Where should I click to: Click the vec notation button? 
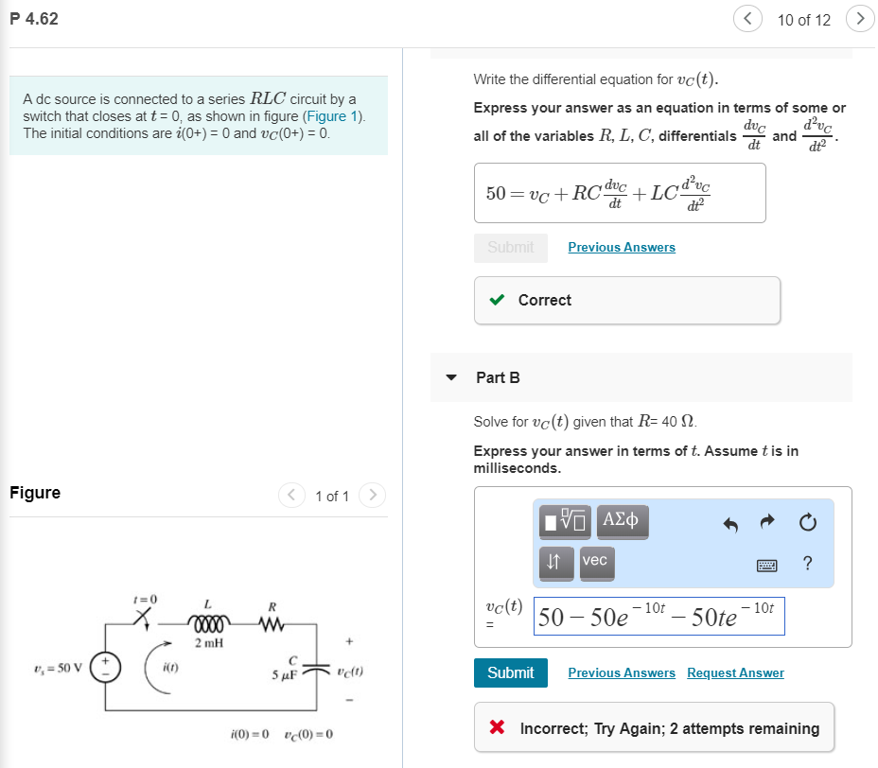click(596, 564)
